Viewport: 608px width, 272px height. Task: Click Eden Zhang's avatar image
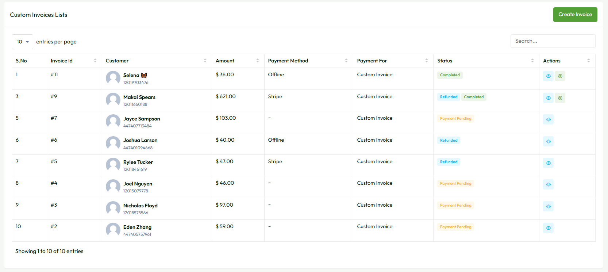point(113,230)
